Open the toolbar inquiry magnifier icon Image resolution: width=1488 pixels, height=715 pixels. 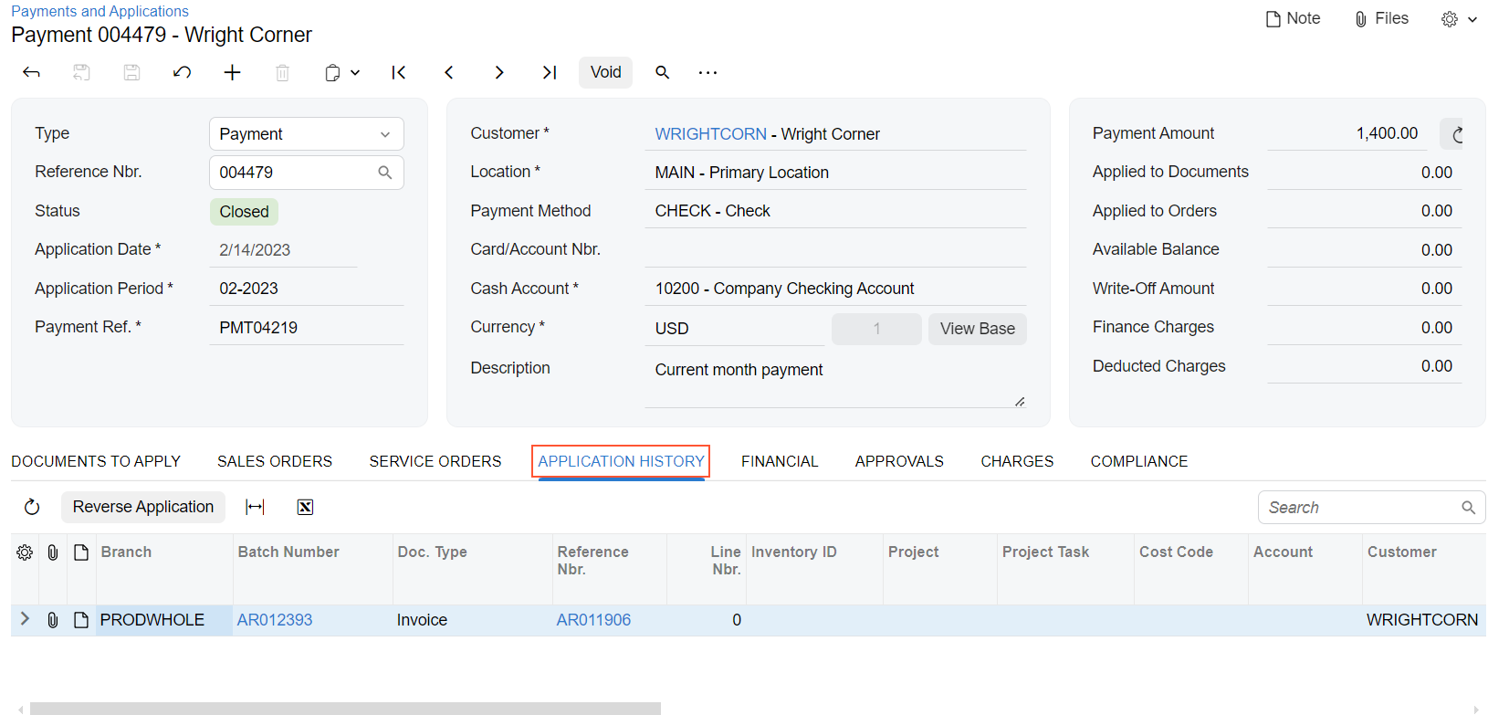point(663,72)
